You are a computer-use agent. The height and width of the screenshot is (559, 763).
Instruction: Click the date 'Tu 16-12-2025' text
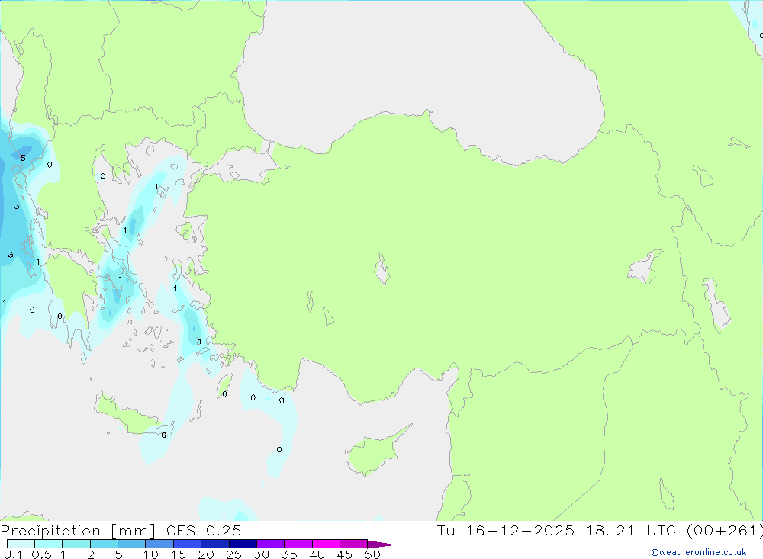[x=505, y=530]
